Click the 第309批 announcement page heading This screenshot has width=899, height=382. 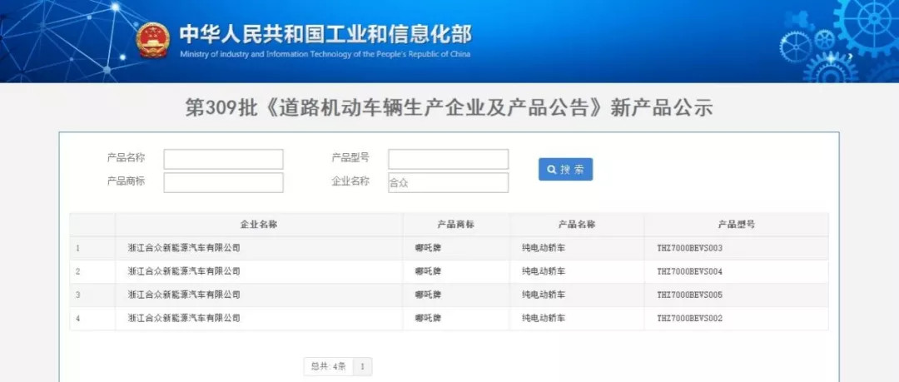(449, 108)
